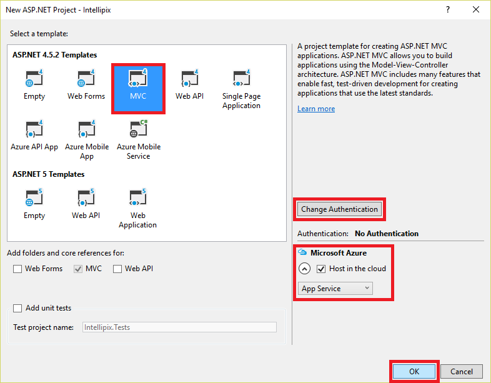Pick the ASP.NET 4.5.2 Web API template
Viewport: 491px width, 383px height.
coord(189,84)
